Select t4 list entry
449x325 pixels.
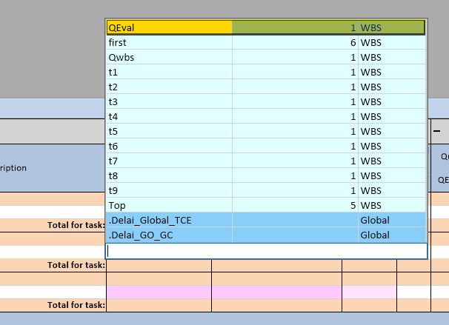[x=169, y=116]
